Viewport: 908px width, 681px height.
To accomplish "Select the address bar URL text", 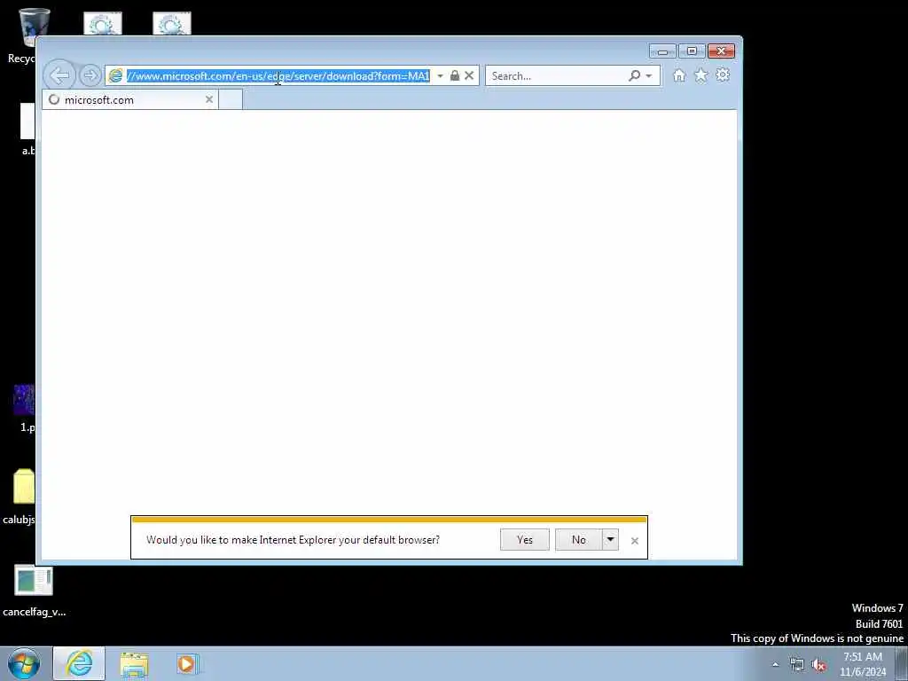I will (x=278, y=76).
